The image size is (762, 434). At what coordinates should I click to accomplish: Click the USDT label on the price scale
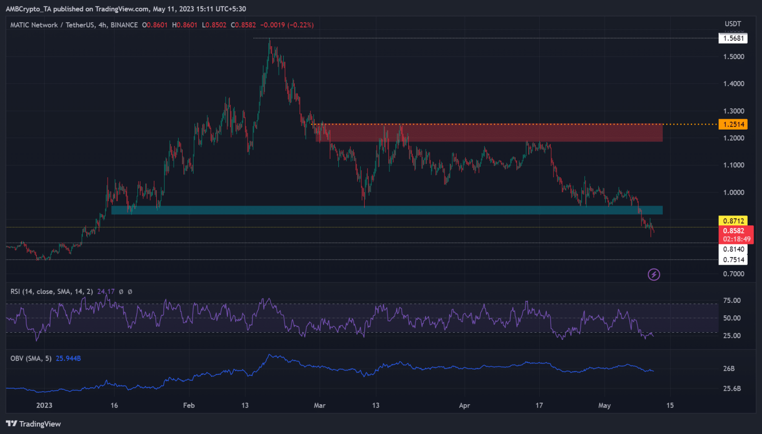733,23
